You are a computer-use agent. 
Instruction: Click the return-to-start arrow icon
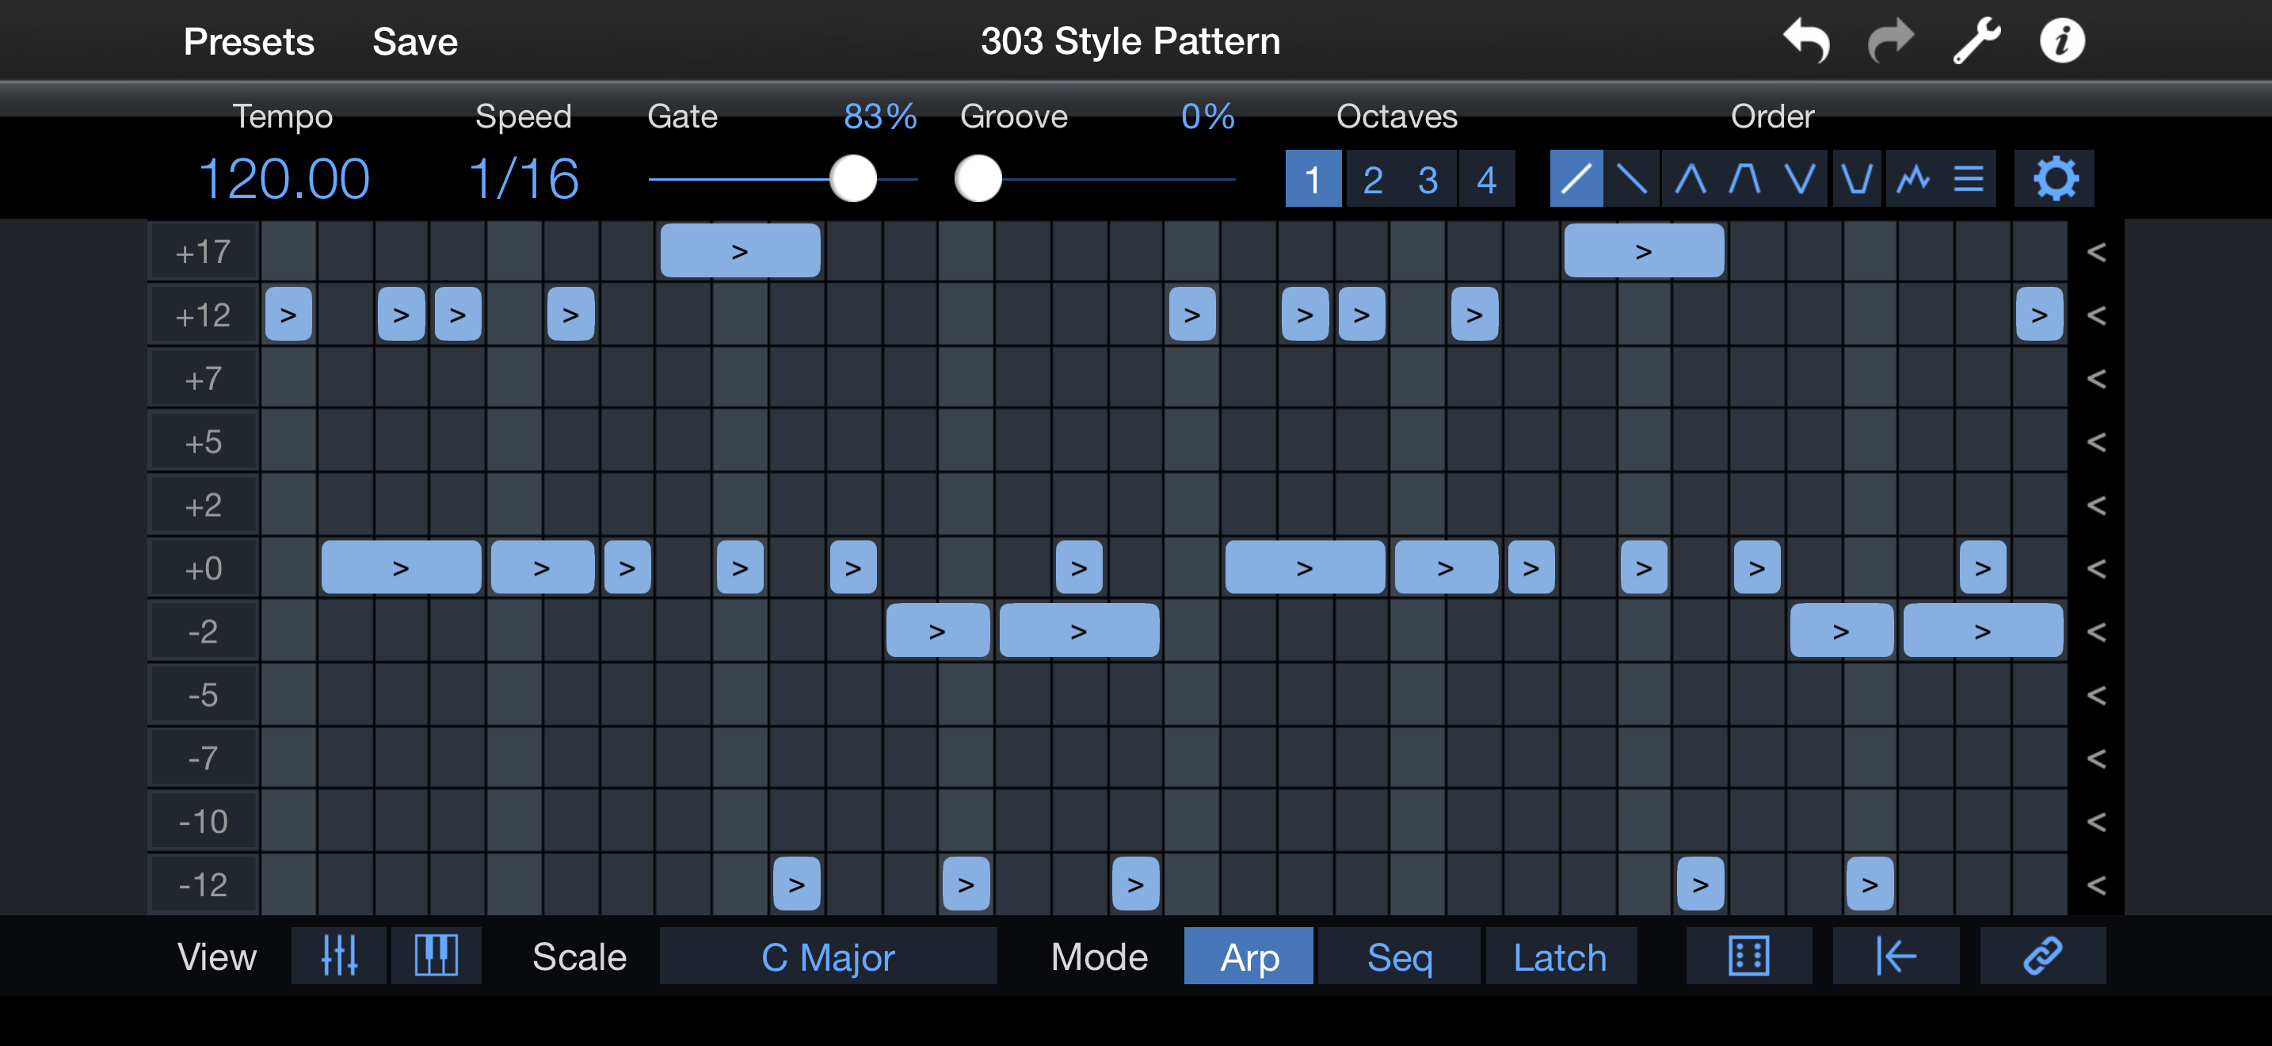point(1896,955)
